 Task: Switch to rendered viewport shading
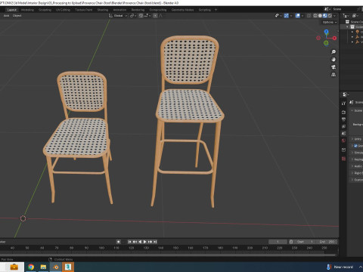click(x=330, y=16)
